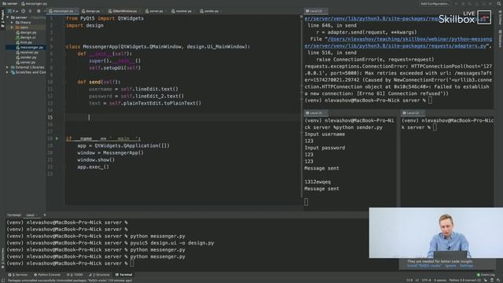Click the line separator LF status entry
Viewport: 503px width, 283px height.
pyautogui.click(x=417, y=280)
